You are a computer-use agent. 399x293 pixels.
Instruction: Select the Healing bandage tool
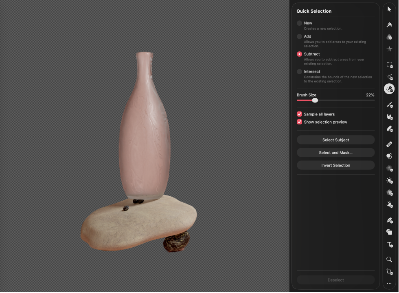389,144
